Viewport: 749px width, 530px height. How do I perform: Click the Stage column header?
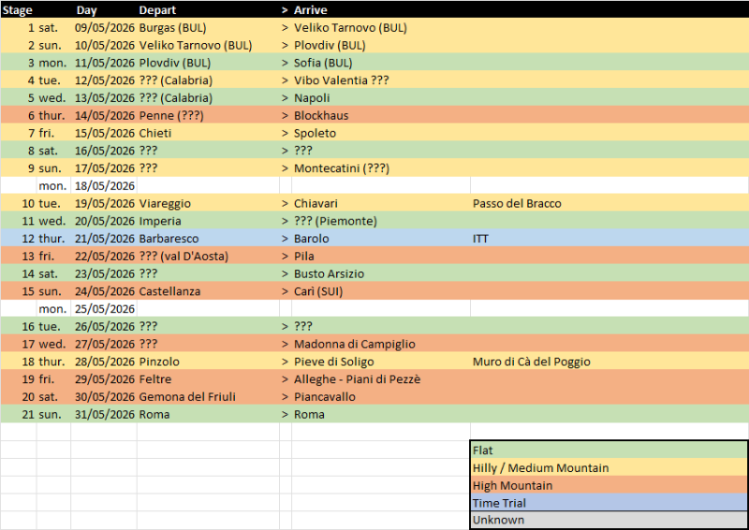coord(18,10)
